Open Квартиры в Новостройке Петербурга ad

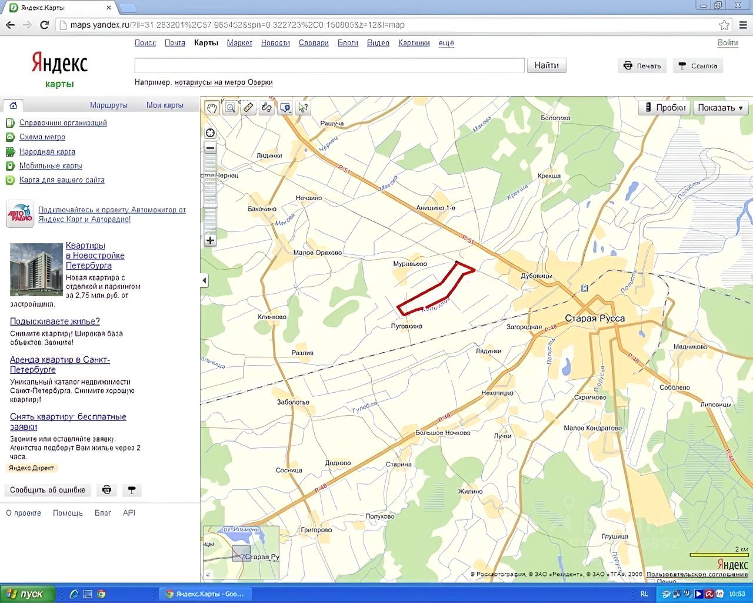tap(95, 256)
